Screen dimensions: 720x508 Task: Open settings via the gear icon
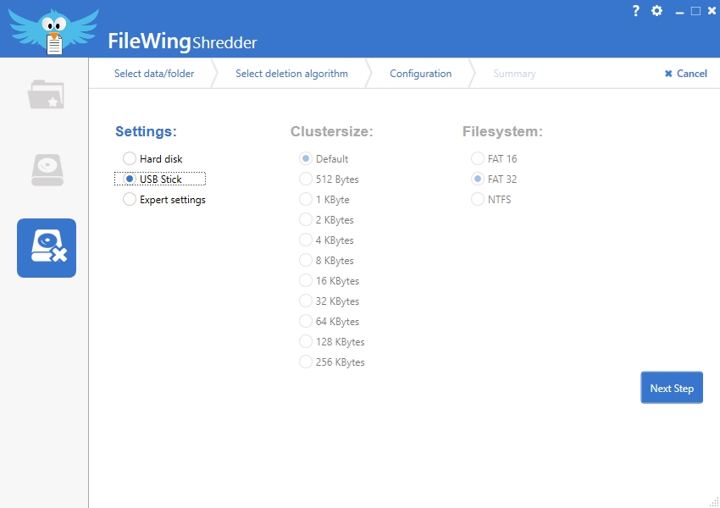657,10
